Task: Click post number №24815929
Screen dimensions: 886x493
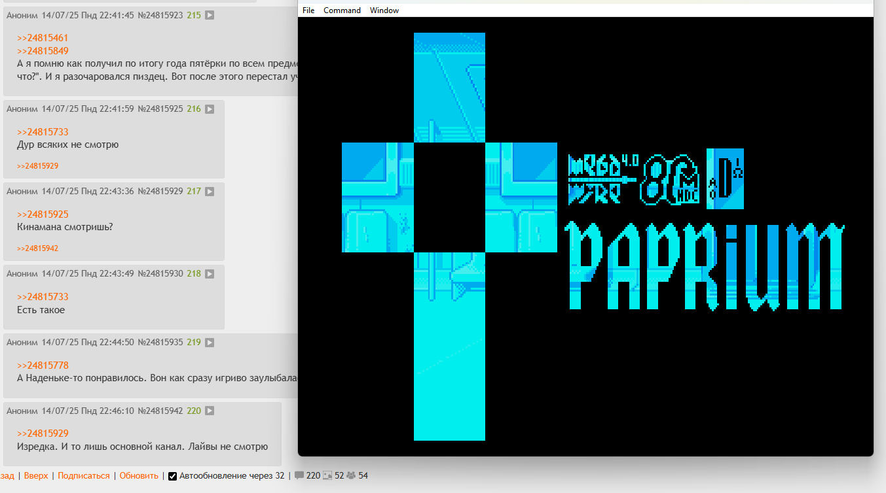Action: click(x=160, y=192)
